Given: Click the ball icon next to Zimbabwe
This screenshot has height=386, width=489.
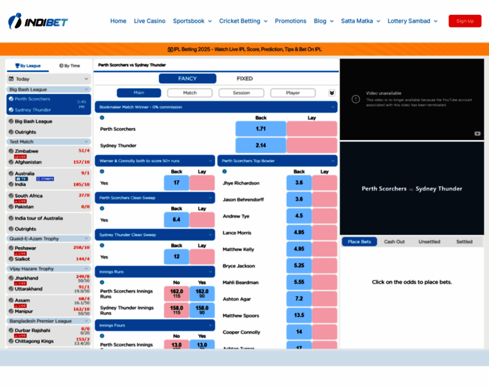Looking at the screenshot, I should [x=11, y=151].
